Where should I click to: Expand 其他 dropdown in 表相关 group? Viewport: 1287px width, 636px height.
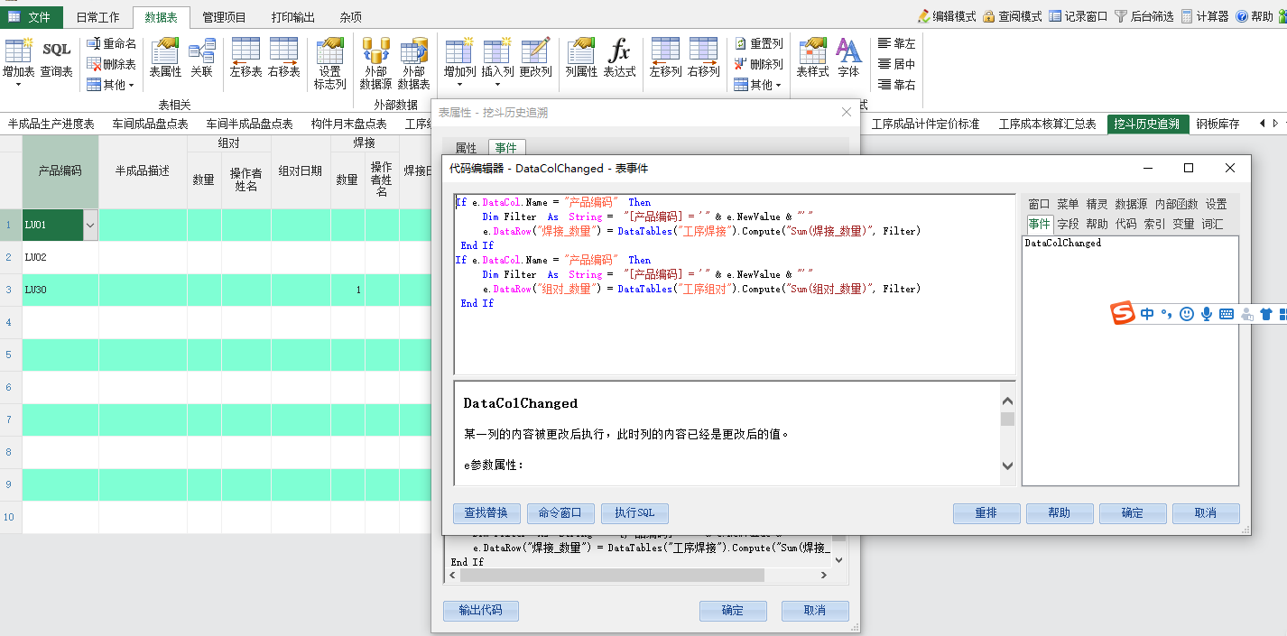point(112,85)
